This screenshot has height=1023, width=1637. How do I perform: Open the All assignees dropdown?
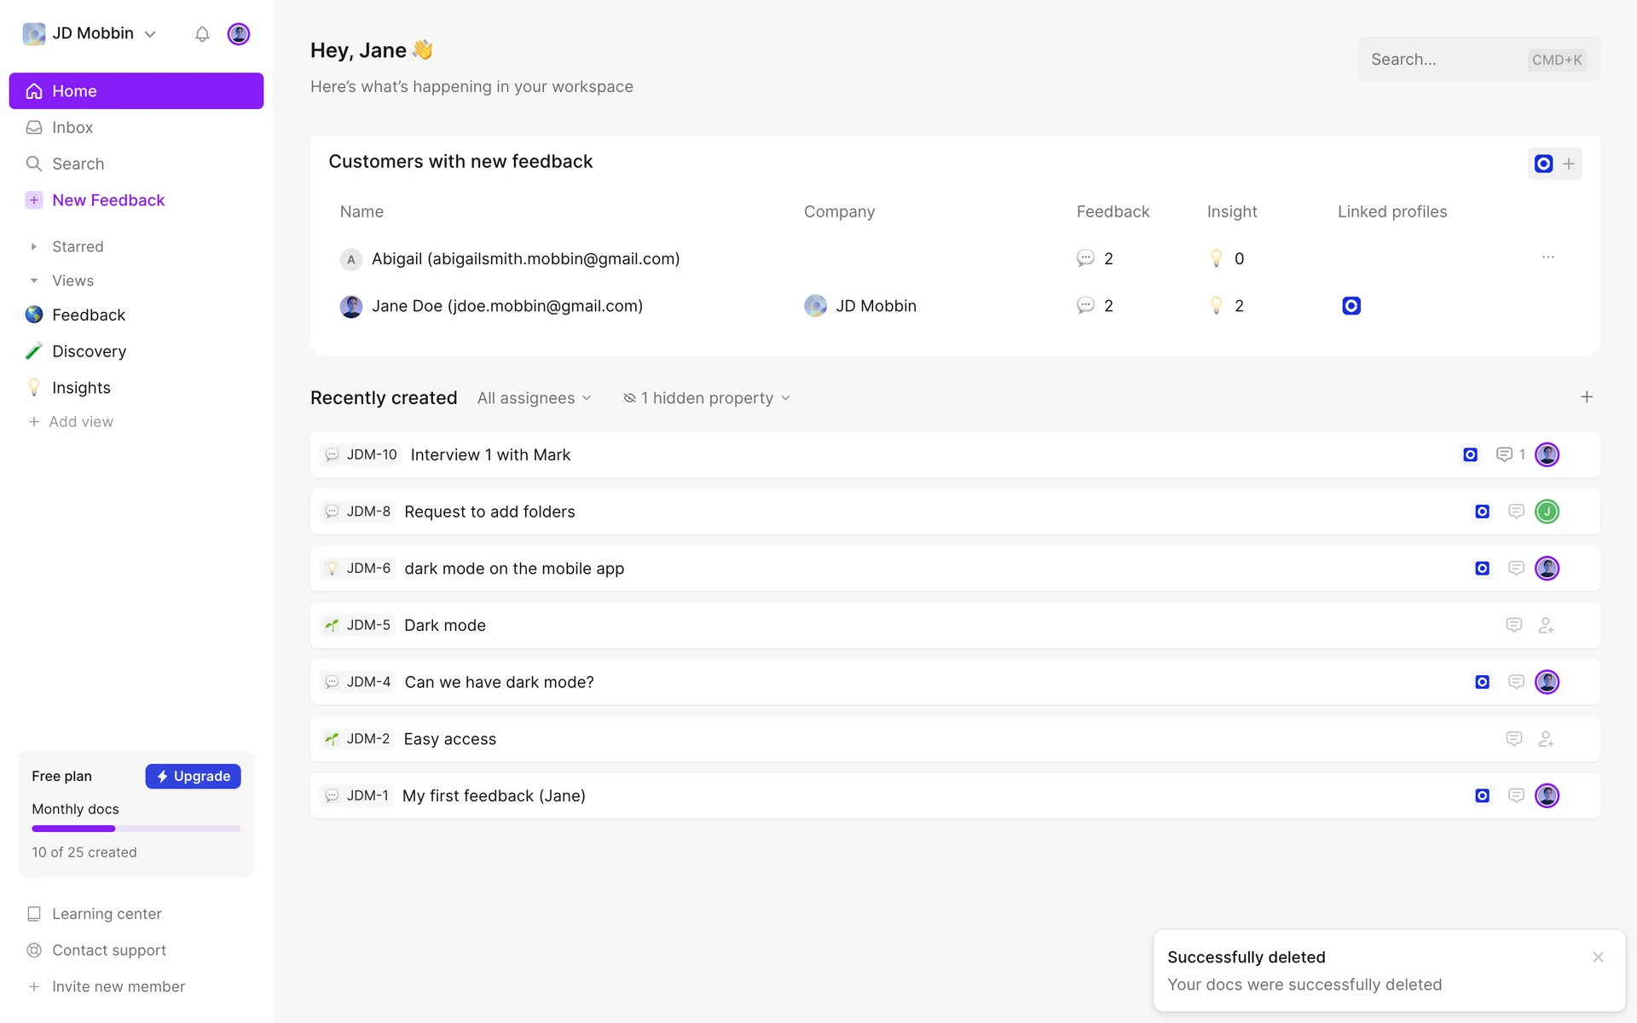point(535,398)
